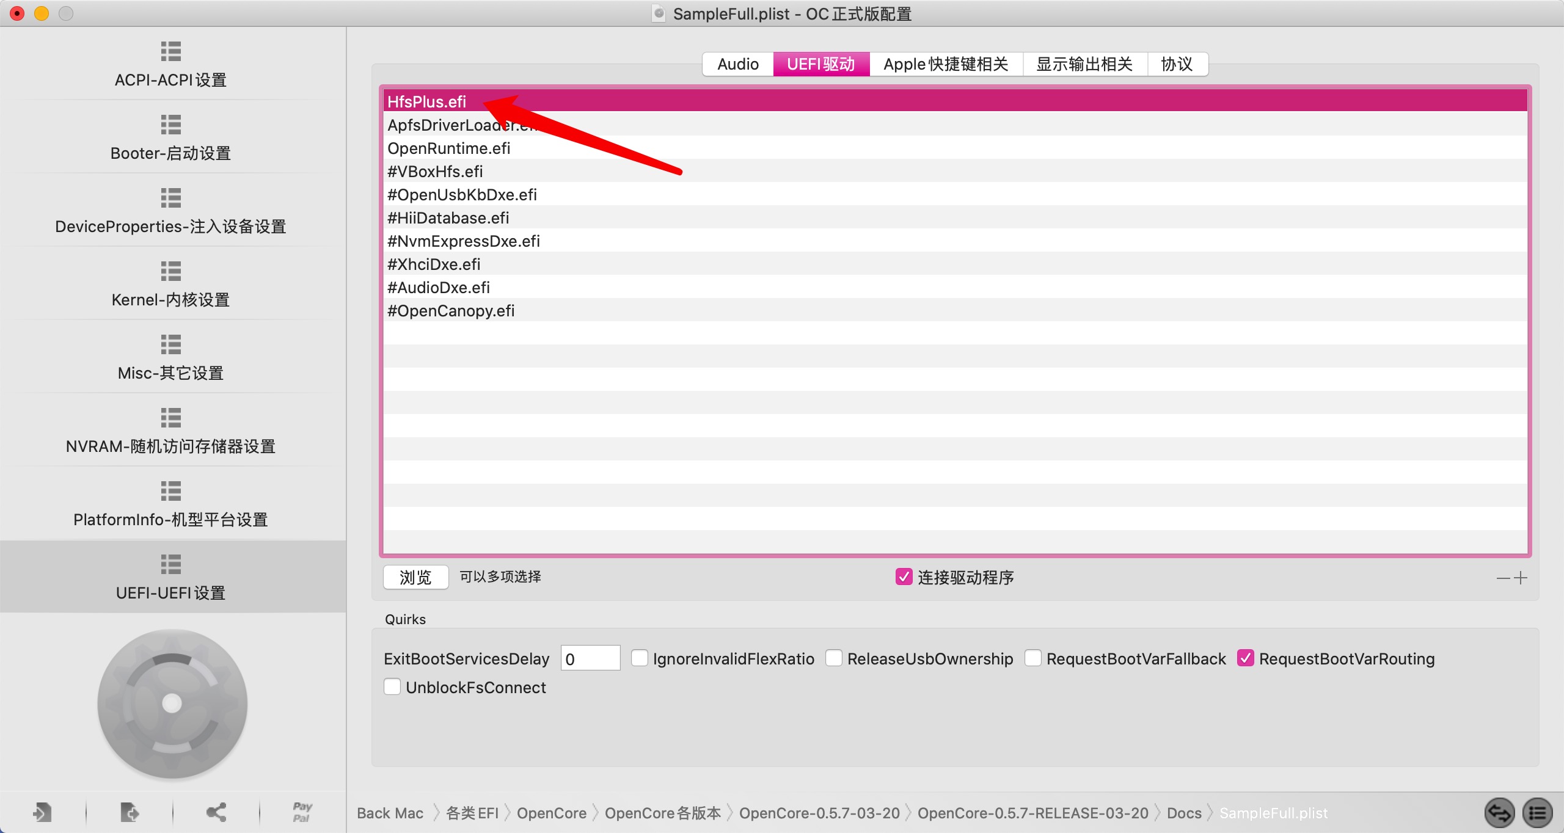Click Docs in the path bar
Viewport: 1564px width, 833px height.
tap(1184, 813)
